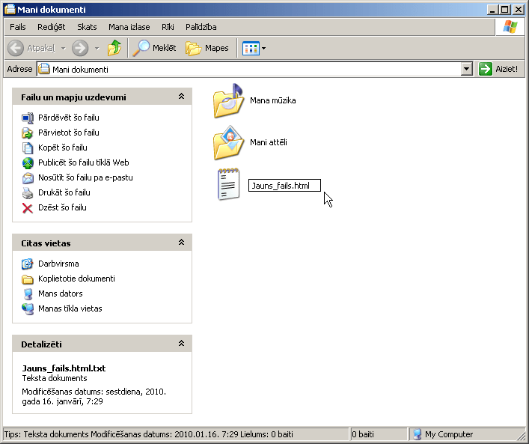Viewport: 529px width, 444px height.
Task: Go up one folder level icon
Action: [114, 48]
